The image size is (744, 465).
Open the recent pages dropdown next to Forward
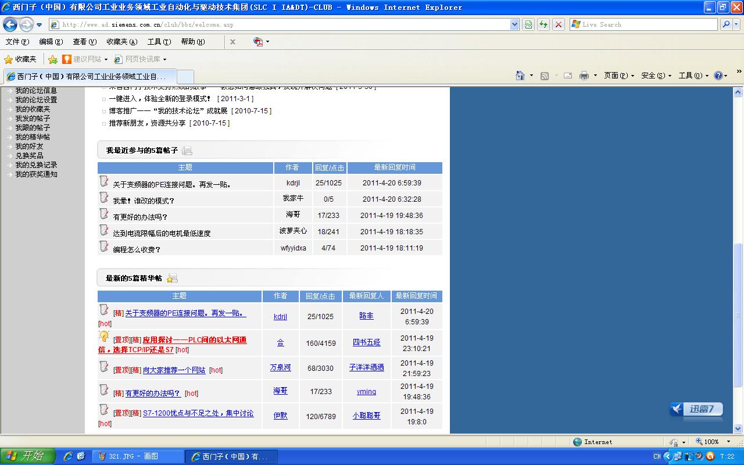(x=39, y=25)
